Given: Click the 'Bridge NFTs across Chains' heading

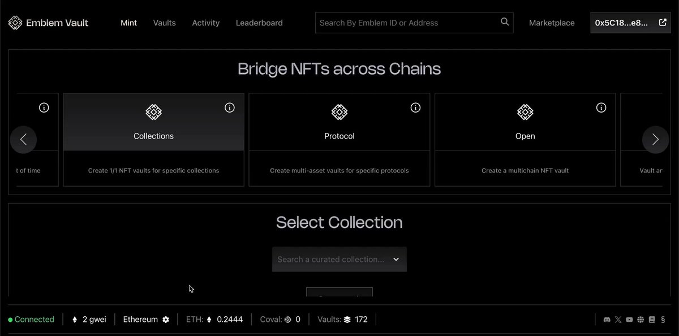Looking at the screenshot, I should [x=339, y=69].
